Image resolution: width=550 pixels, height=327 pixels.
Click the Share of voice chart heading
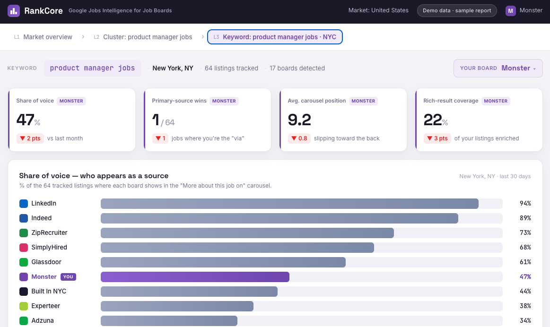94,176
